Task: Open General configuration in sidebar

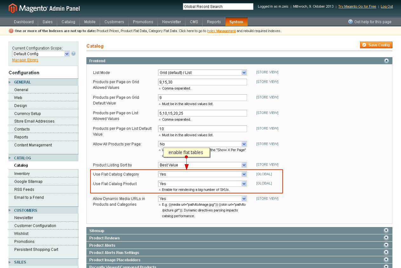Action: 43,90
